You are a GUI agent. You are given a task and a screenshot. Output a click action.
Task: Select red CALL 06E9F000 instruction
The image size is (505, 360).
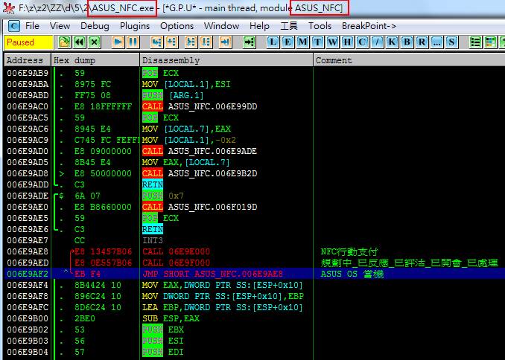pyautogui.click(x=177, y=263)
